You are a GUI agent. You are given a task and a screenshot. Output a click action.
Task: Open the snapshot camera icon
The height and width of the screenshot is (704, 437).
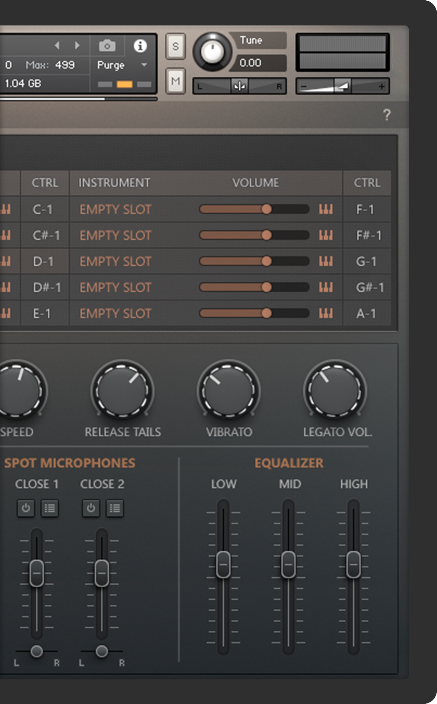pos(107,46)
